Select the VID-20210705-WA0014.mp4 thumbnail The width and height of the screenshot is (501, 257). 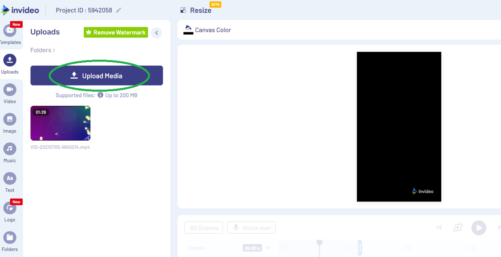pos(60,123)
